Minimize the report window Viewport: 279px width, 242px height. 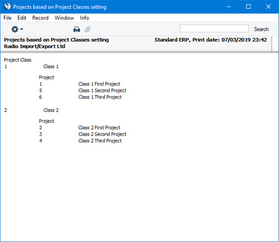[x=228, y=7]
